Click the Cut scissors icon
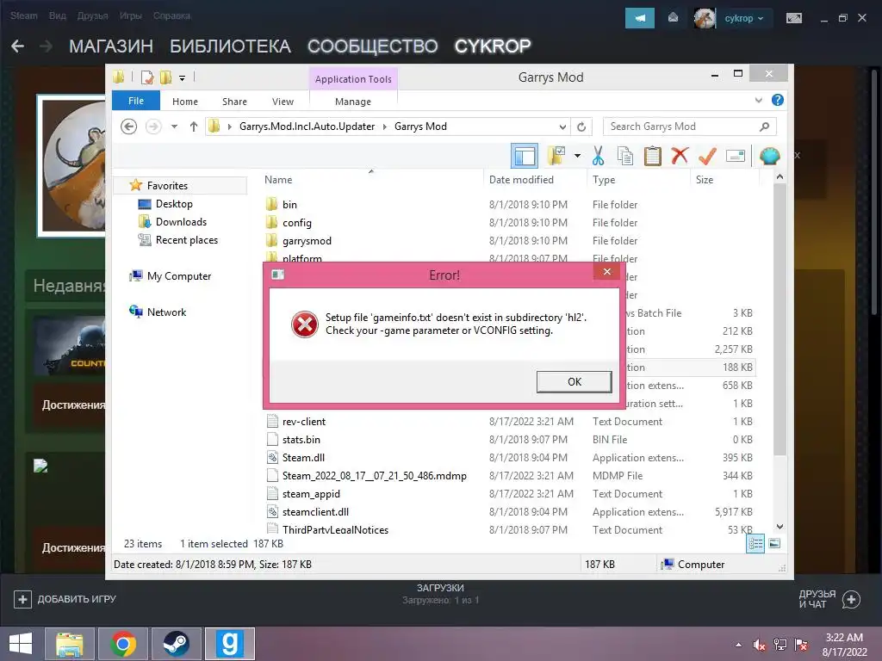Screen dimensions: 882x661 598,156
